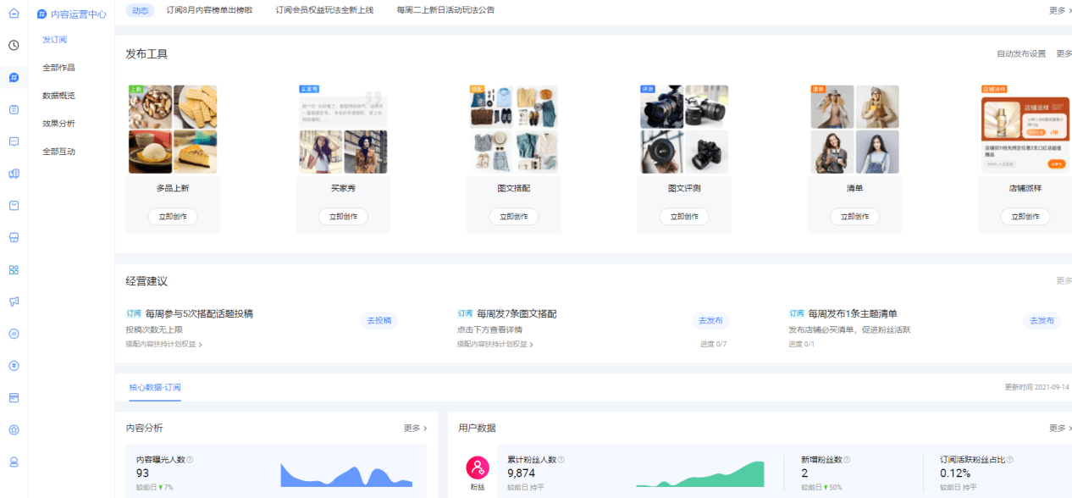This screenshot has height=498, width=1072.
Task: Expand 更多 in the 动态 news bar
Action: coord(1060,10)
